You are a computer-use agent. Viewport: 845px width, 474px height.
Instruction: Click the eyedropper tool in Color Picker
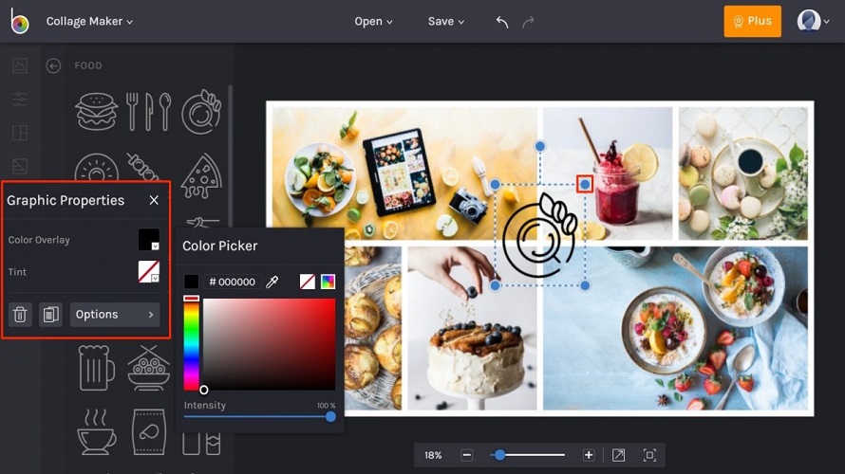click(272, 282)
